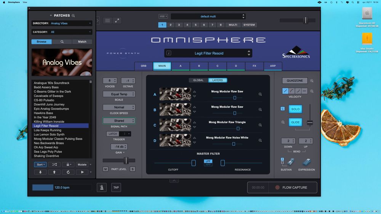The height and width of the screenshot is (214, 381).
Task: Select the flat velocity curve icon
Action: (x=304, y=91)
